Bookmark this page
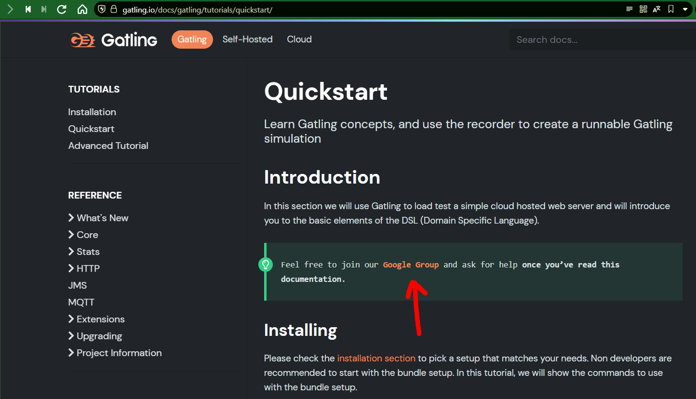 point(671,9)
